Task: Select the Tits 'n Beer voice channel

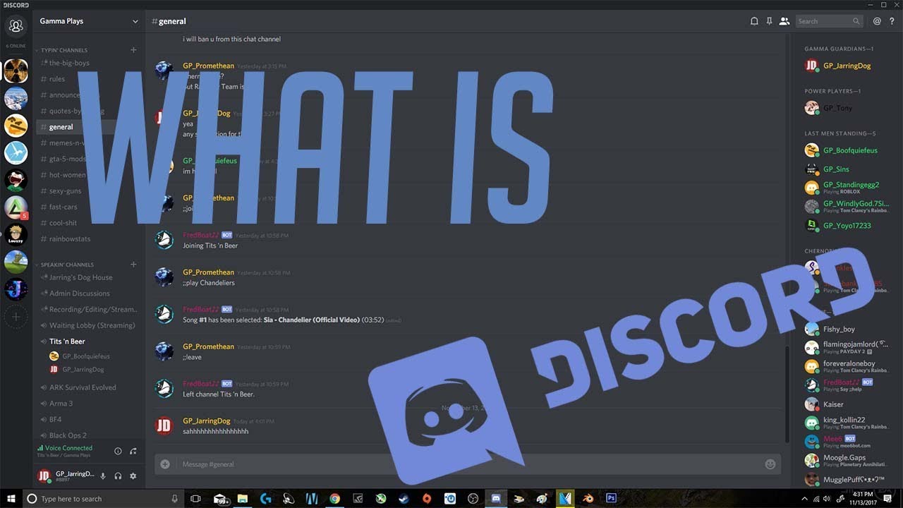Action: [67, 341]
